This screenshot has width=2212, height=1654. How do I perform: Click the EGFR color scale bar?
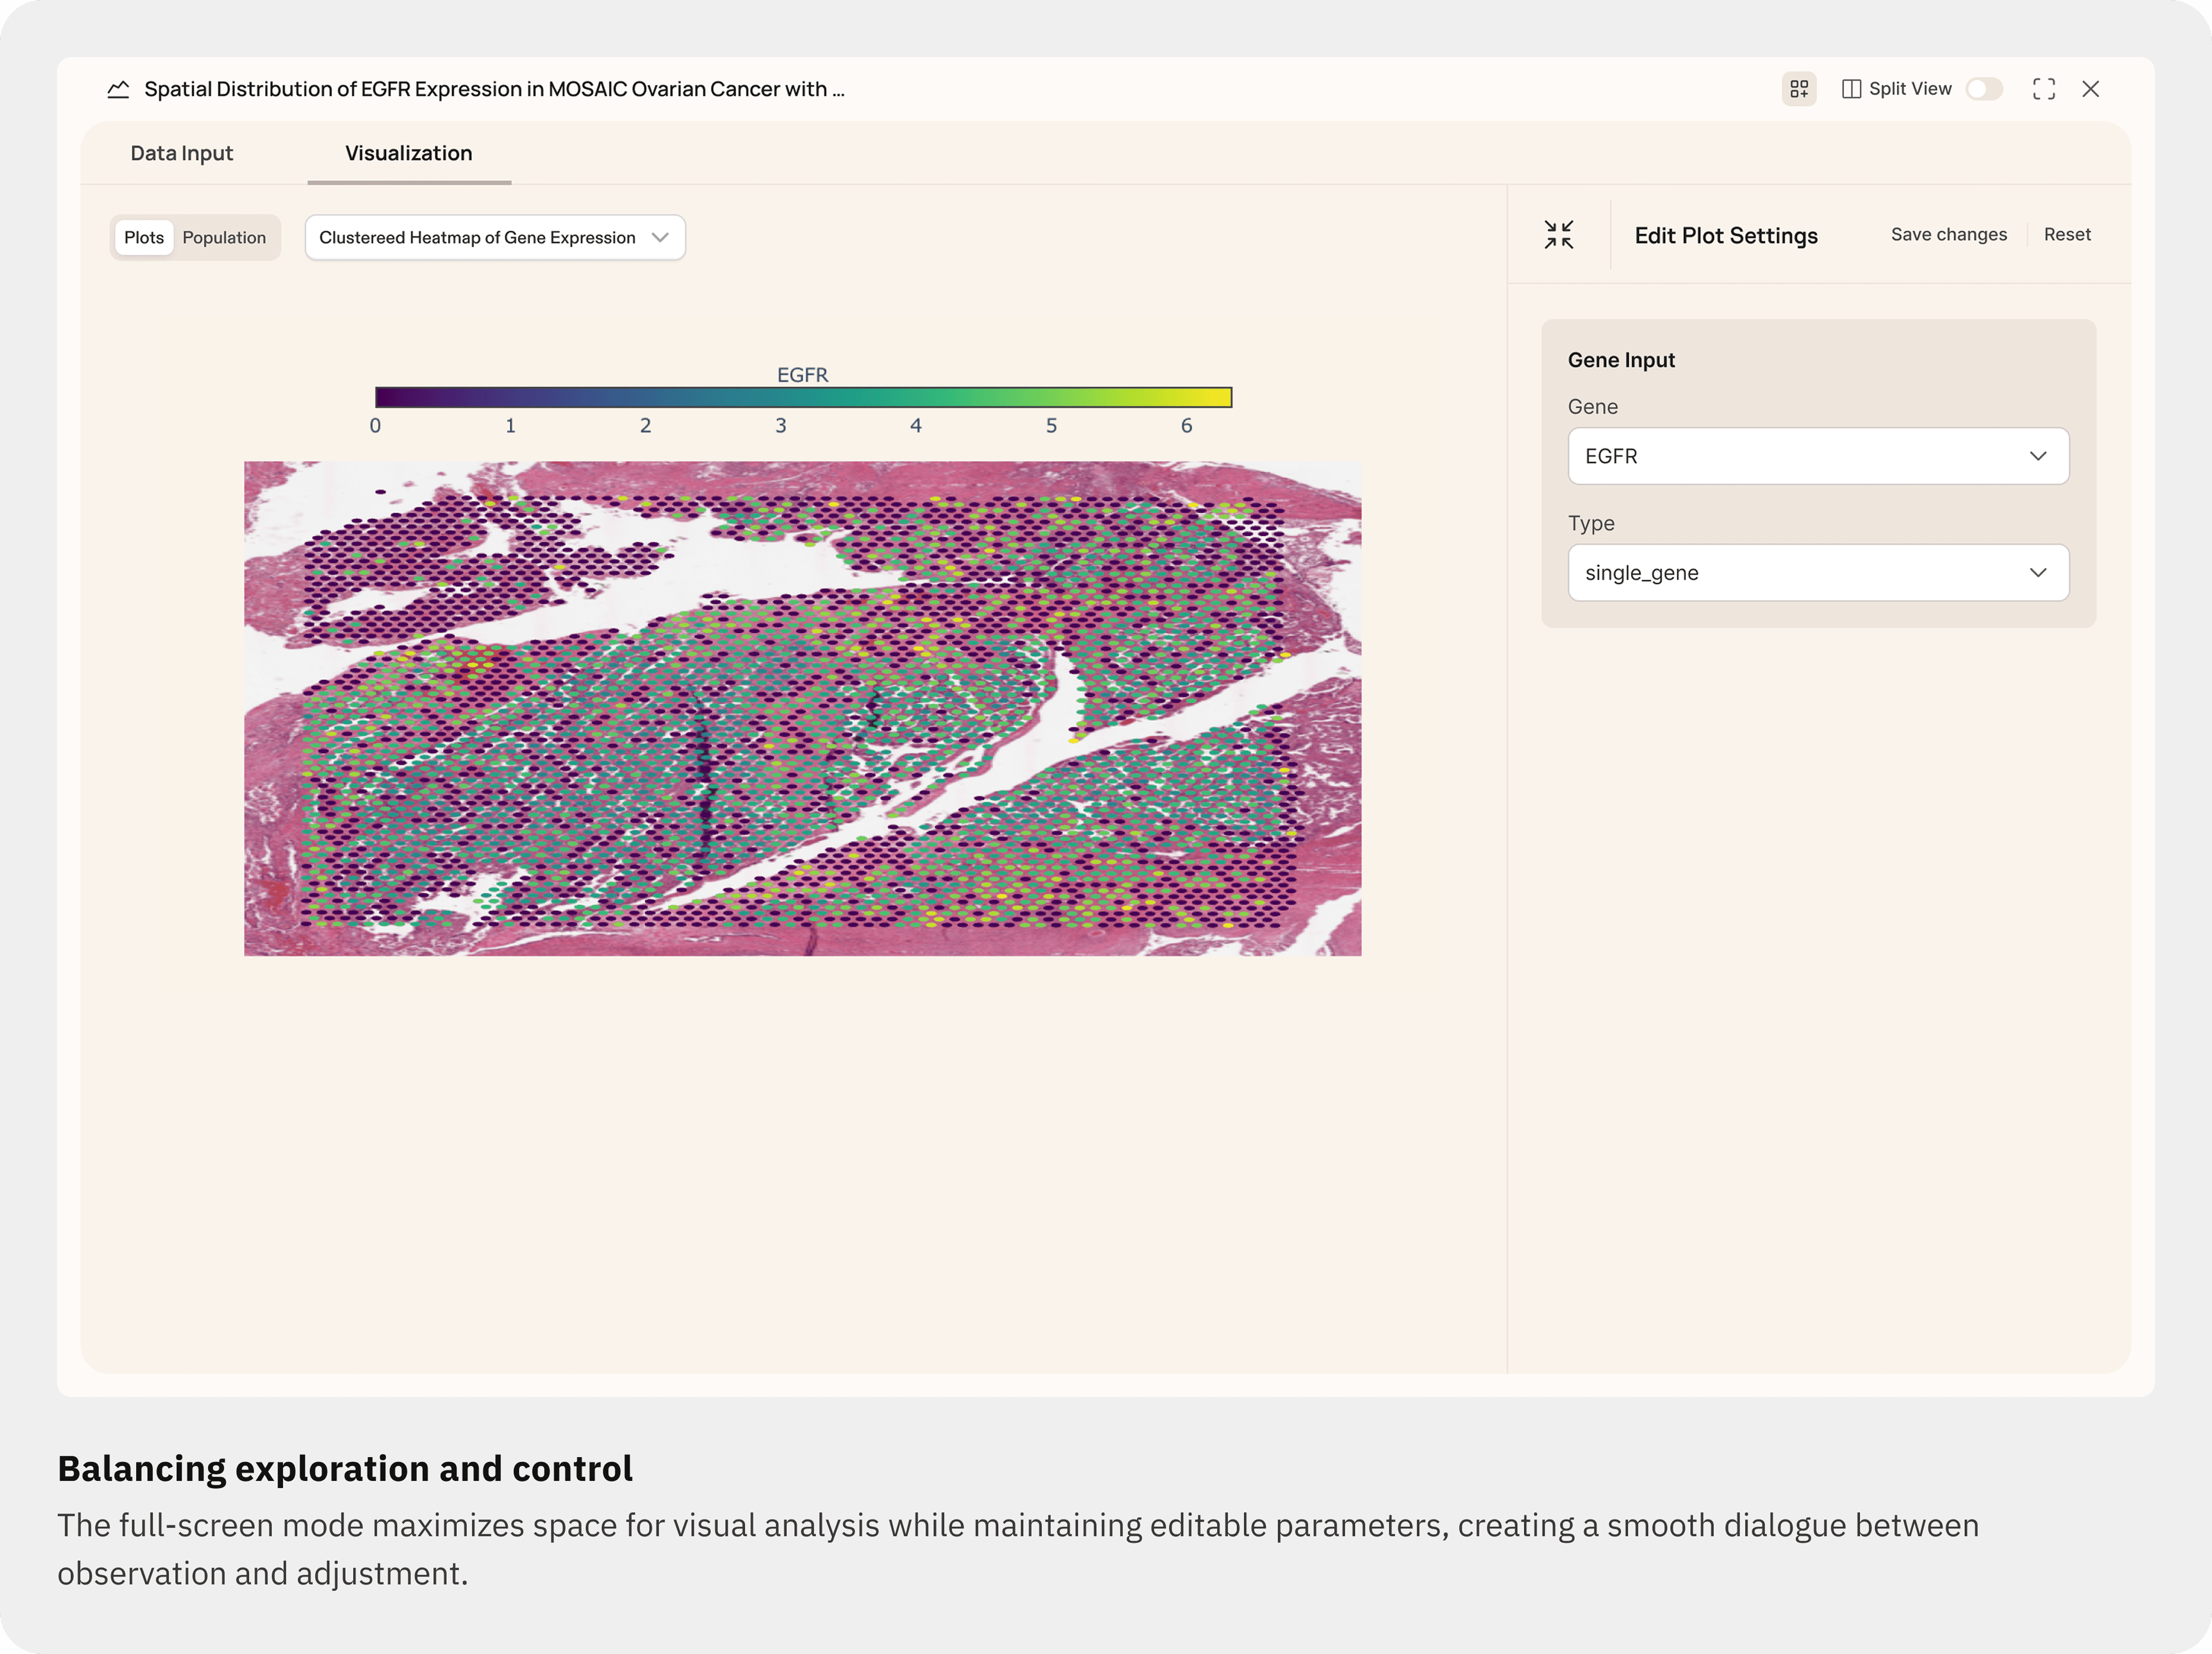(x=803, y=398)
